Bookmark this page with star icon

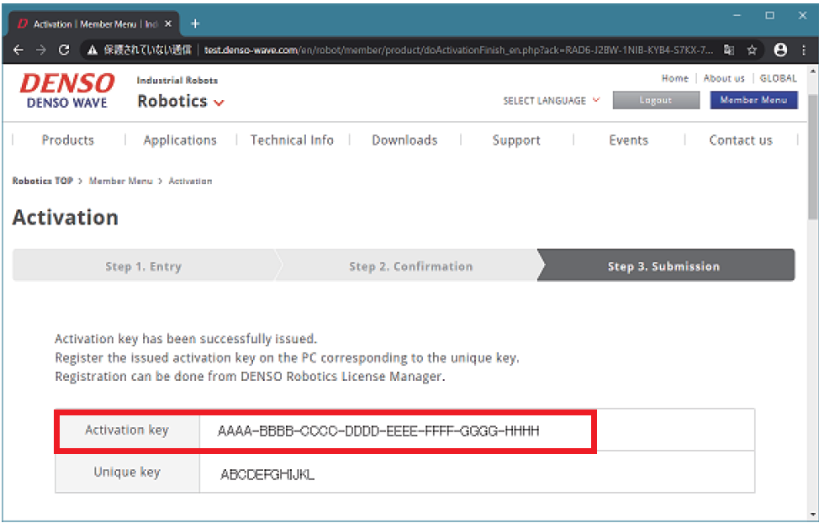753,50
